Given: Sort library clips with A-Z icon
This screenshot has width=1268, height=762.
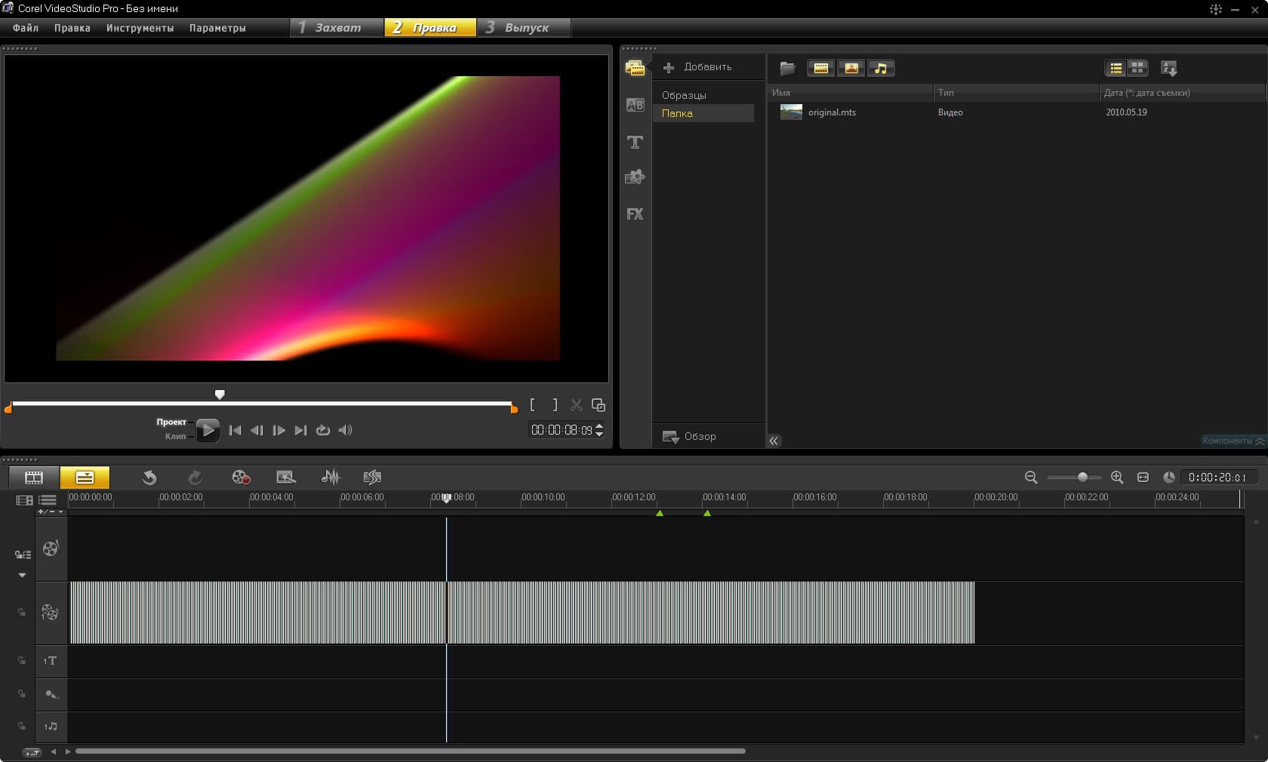Looking at the screenshot, I should tap(1168, 69).
